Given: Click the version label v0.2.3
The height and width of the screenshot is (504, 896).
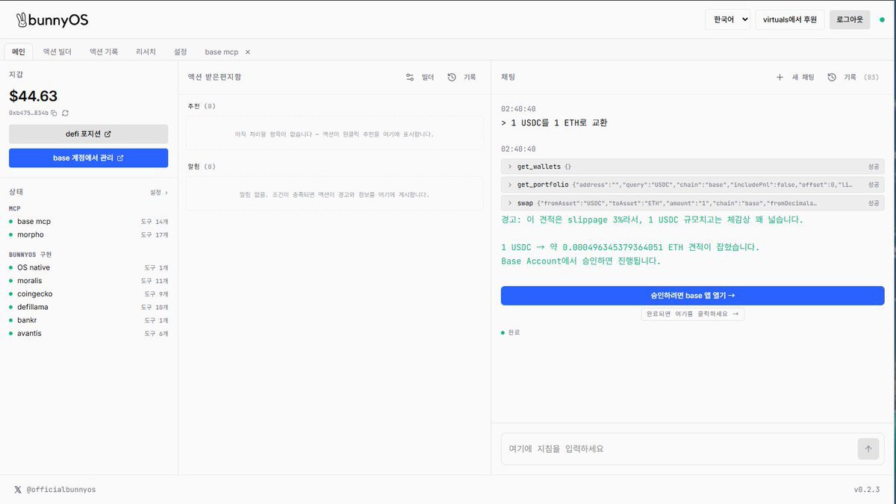Looking at the screenshot, I should click(867, 490).
